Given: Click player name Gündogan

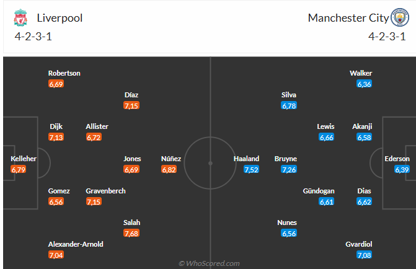Looking at the screenshot, I should click(x=319, y=191).
